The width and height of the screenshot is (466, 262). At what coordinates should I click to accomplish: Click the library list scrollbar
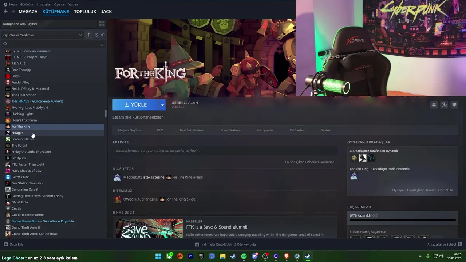[106, 113]
